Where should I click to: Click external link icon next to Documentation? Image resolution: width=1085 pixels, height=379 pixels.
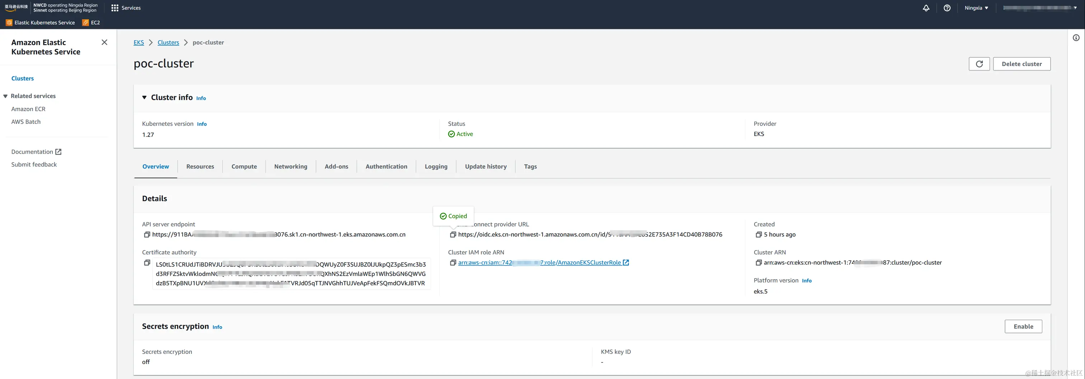tap(58, 152)
